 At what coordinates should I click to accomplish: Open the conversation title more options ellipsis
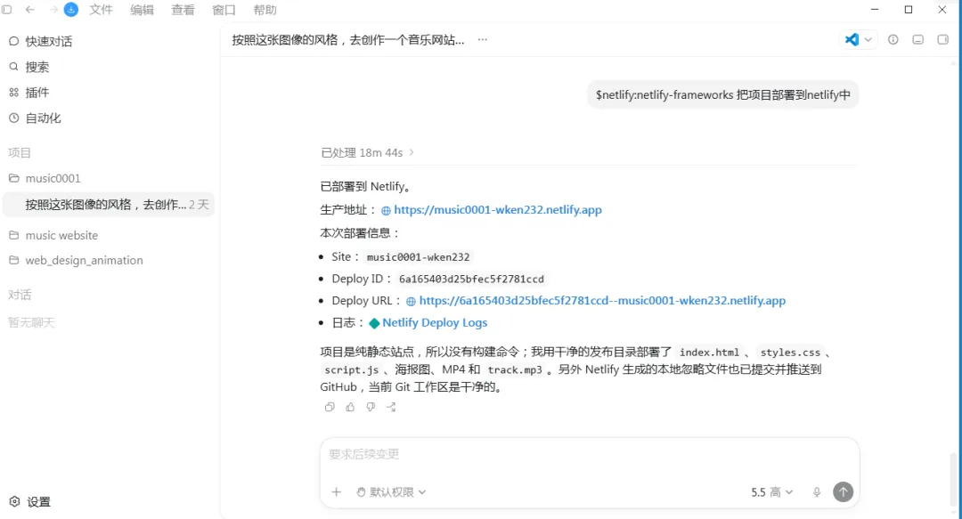[x=483, y=40]
